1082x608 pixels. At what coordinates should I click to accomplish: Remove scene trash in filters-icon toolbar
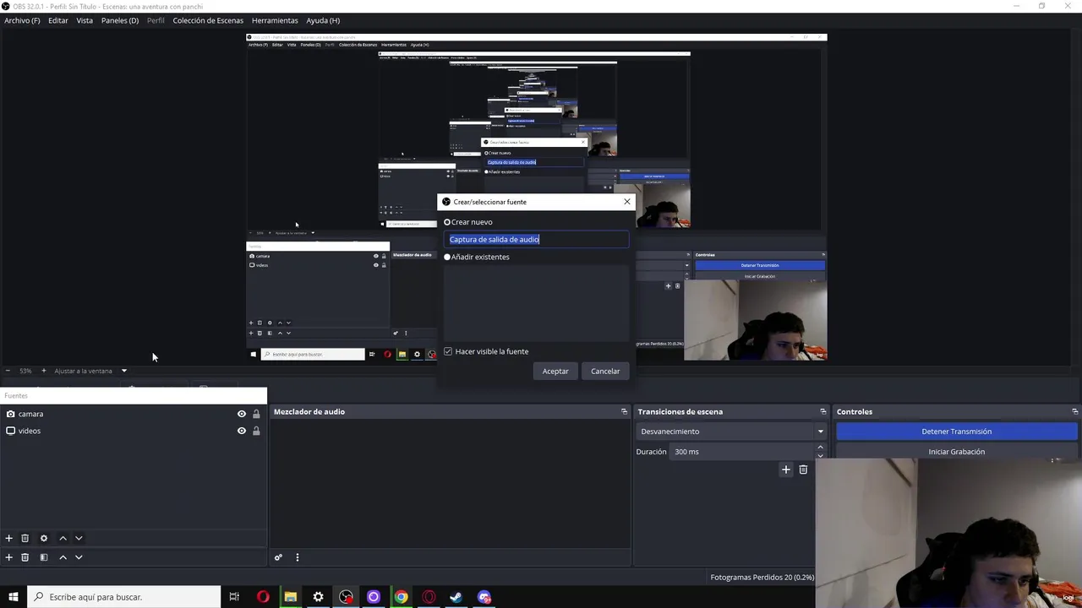(25, 557)
